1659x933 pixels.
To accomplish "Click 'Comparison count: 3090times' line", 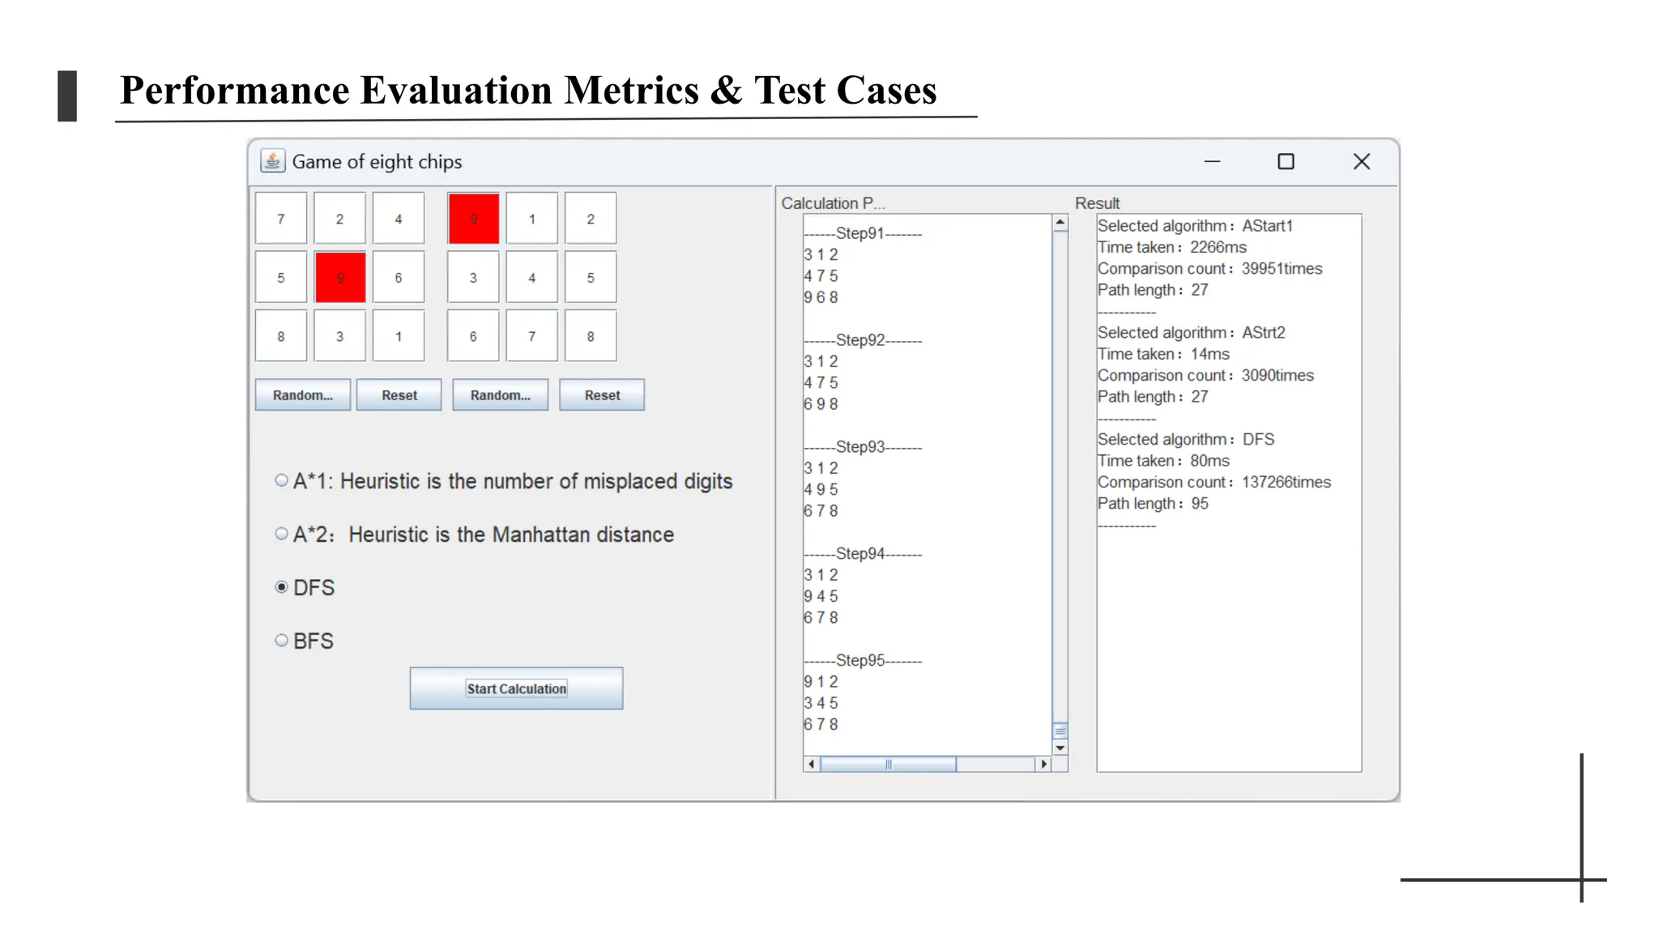I will click(x=1205, y=375).
